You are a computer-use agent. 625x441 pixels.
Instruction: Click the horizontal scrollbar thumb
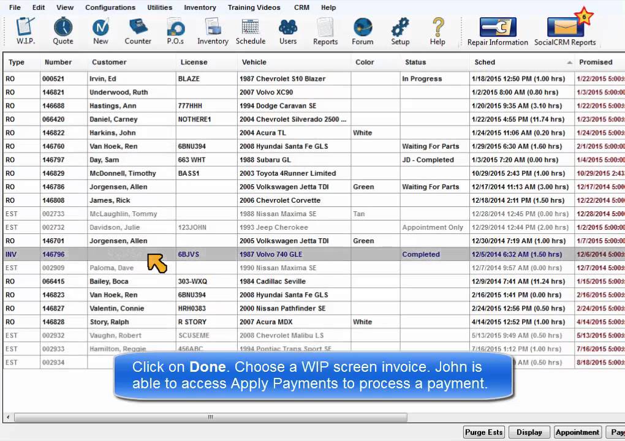[x=210, y=417]
